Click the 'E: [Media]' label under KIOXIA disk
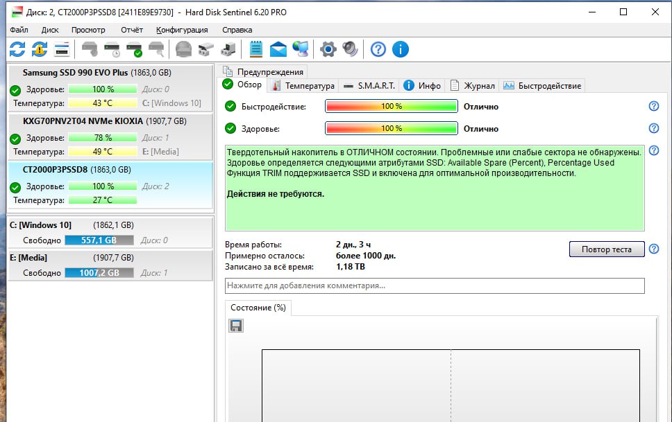The width and height of the screenshot is (672, 422). (160, 152)
